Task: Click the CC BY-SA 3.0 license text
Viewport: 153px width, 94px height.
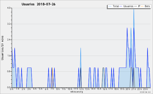Action: click(145, 92)
